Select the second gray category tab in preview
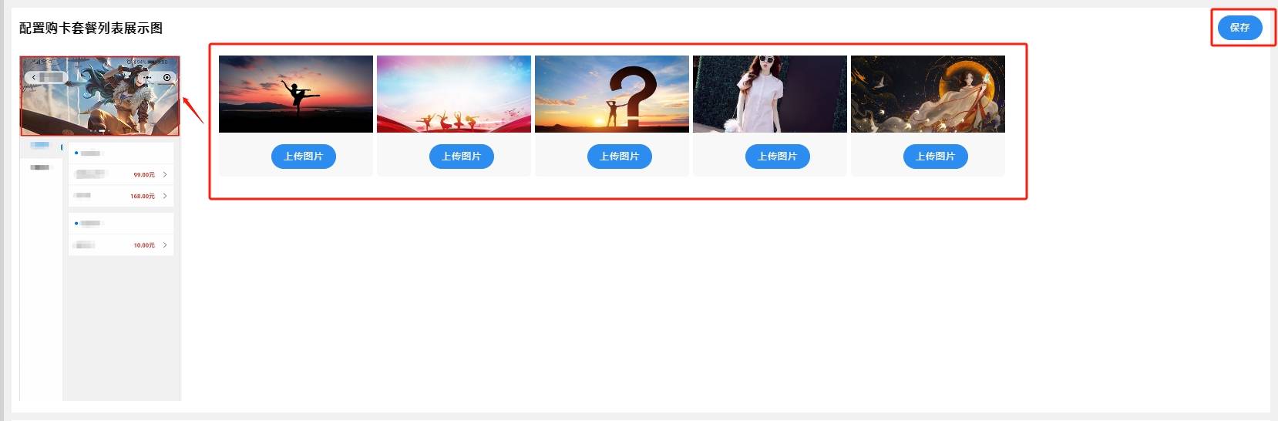Image resolution: width=1278 pixels, height=421 pixels. point(40,167)
